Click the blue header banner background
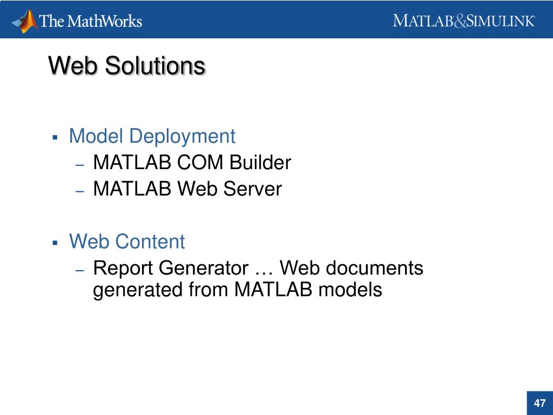Image resolution: width=553 pixels, height=415 pixels. coord(268,19)
